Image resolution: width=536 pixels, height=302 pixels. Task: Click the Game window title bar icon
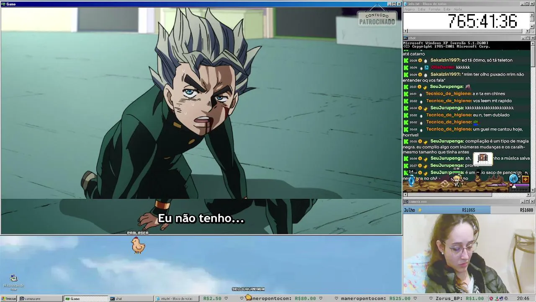(x=3, y=4)
